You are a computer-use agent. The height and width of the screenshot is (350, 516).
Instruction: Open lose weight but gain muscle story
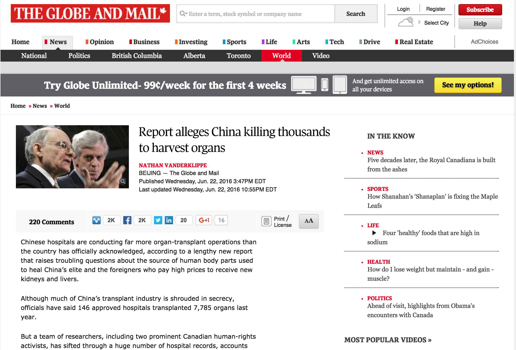click(x=431, y=274)
